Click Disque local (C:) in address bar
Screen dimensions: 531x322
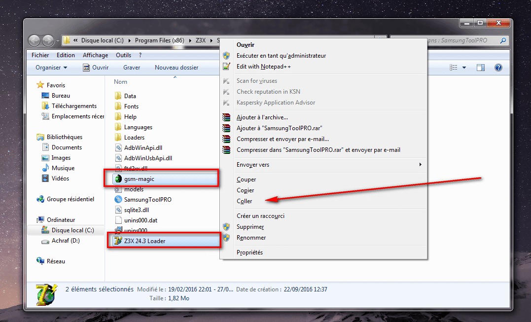point(102,40)
